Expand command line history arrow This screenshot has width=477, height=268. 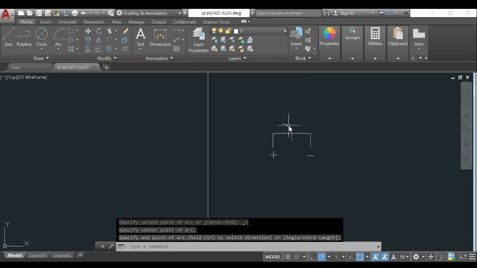pos(379,246)
